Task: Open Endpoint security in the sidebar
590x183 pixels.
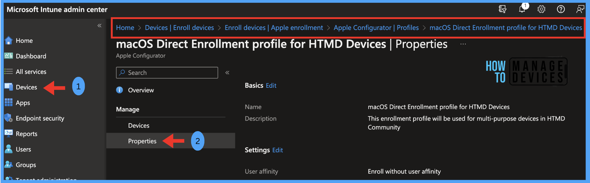Action: 40,118
